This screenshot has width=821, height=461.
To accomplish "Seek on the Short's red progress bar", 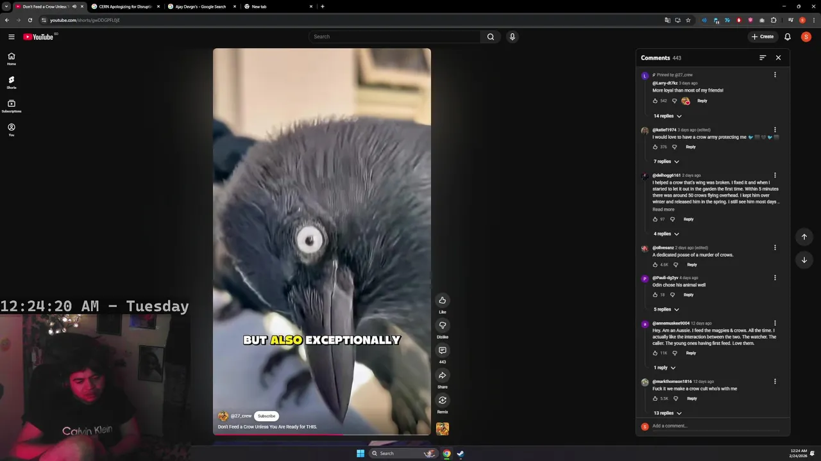I will [x=322, y=435].
